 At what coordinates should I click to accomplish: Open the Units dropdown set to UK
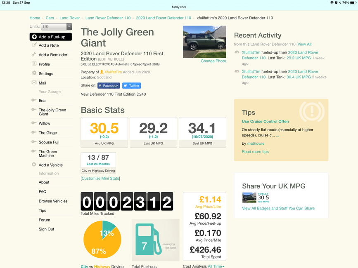point(57,27)
